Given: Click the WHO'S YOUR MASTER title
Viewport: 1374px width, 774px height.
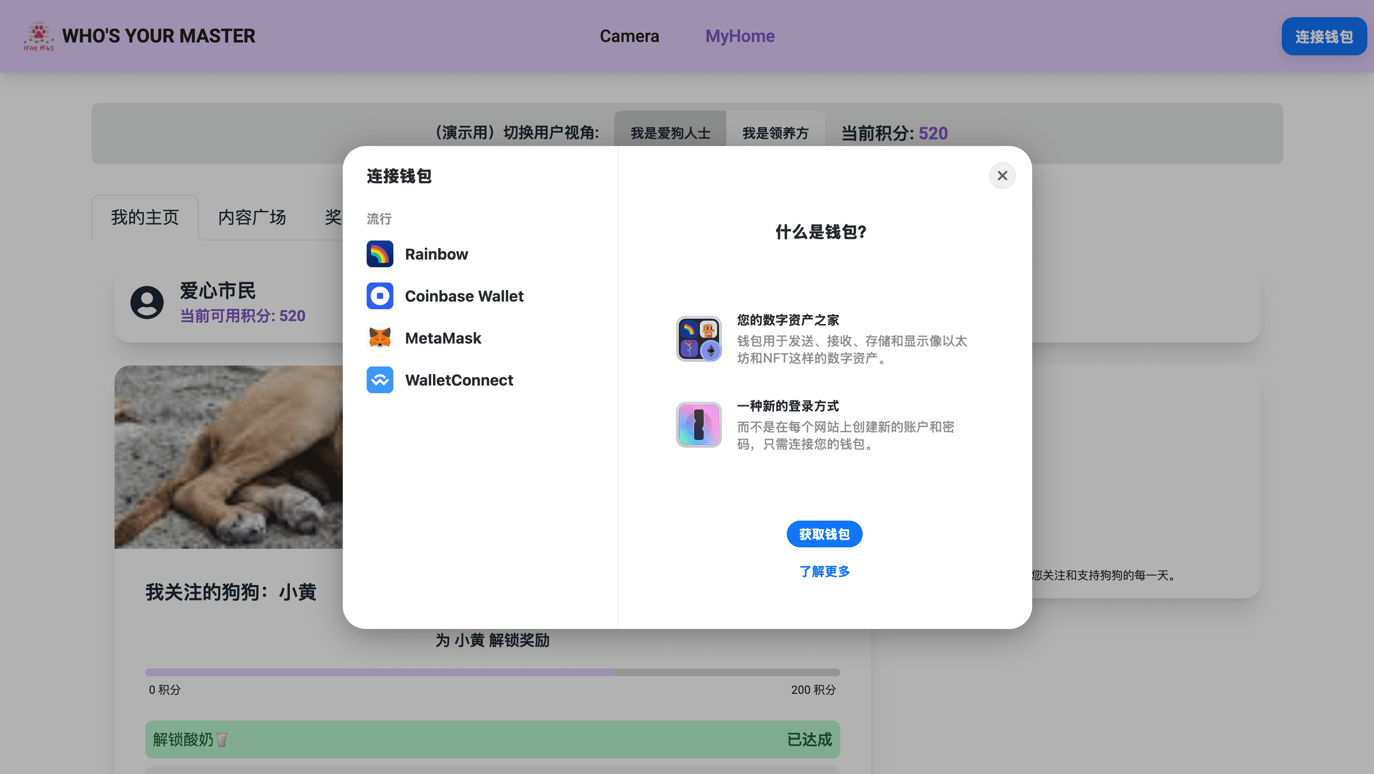Looking at the screenshot, I should (x=159, y=36).
